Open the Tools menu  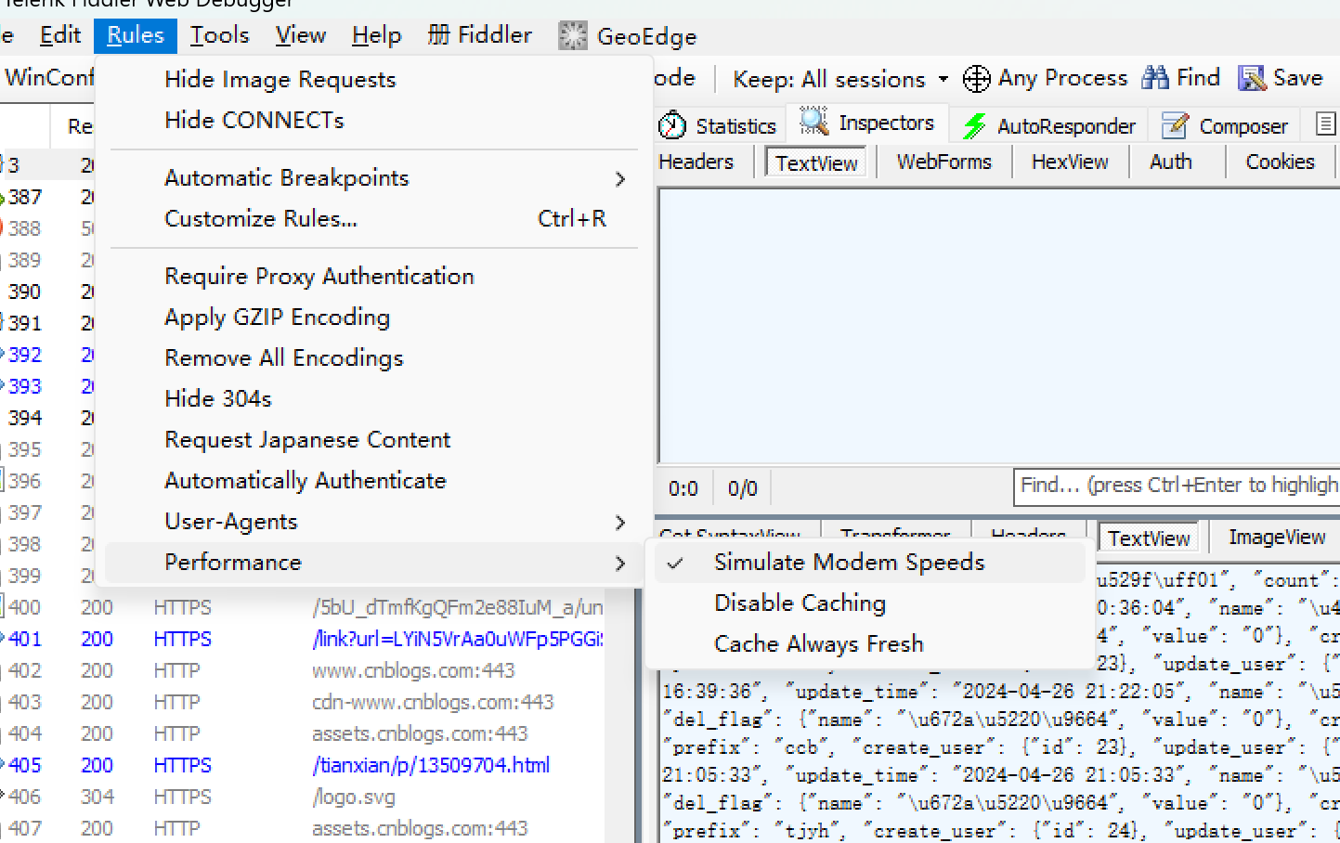click(x=220, y=35)
